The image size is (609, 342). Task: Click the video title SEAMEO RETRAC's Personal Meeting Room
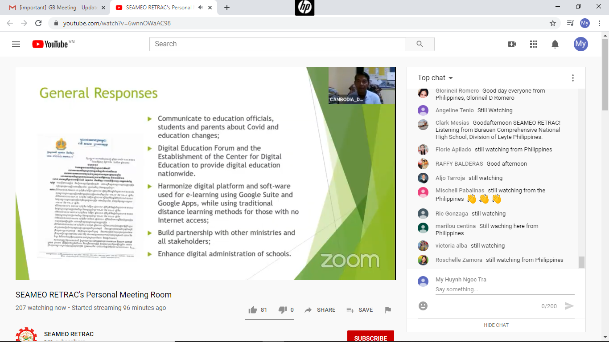tap(94, 295)
